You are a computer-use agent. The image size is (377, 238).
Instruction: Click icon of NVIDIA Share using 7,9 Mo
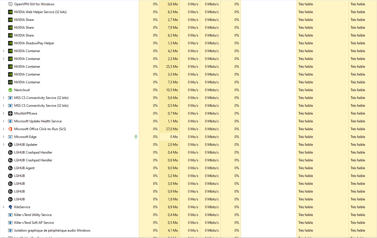coord(10,28)
